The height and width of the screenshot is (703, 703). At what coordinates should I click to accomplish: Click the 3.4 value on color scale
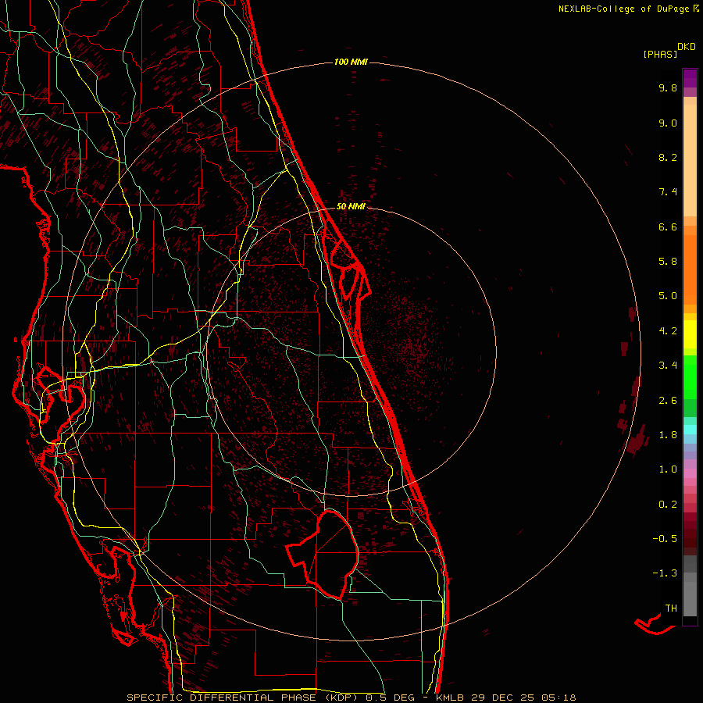[x=668, y=366]
